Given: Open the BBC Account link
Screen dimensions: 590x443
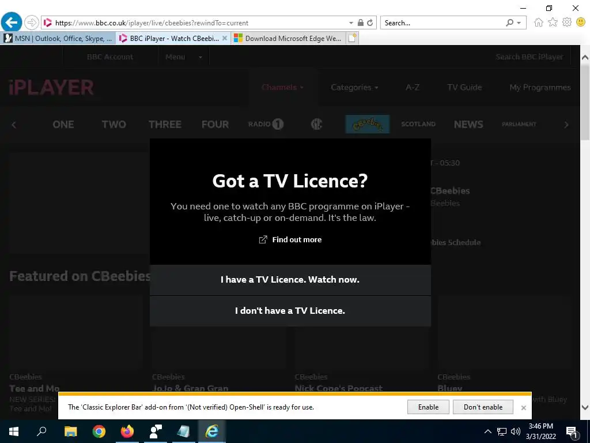Looking at the screenshot, I should point(110,57).
